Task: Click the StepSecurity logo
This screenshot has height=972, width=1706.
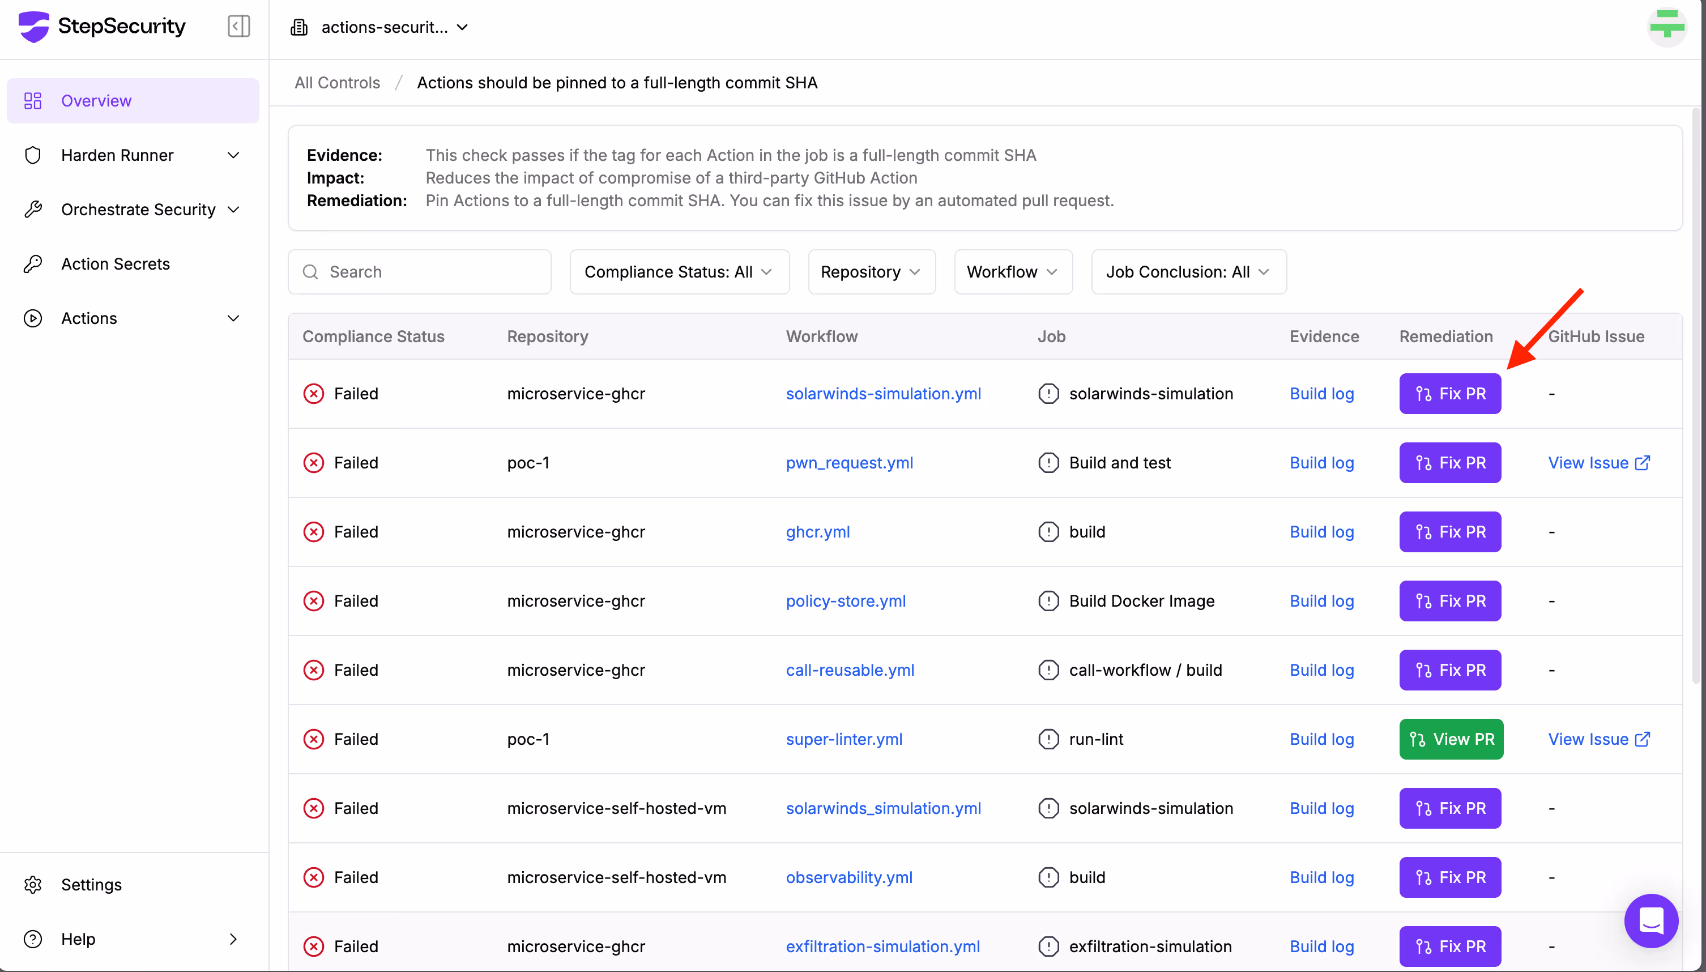Action: click(101, 27)
